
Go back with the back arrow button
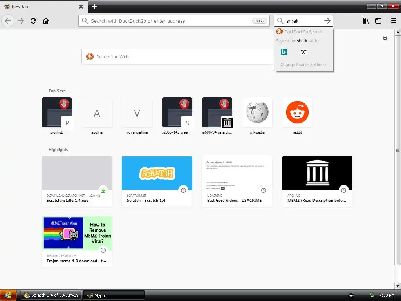tap(8, 21)
